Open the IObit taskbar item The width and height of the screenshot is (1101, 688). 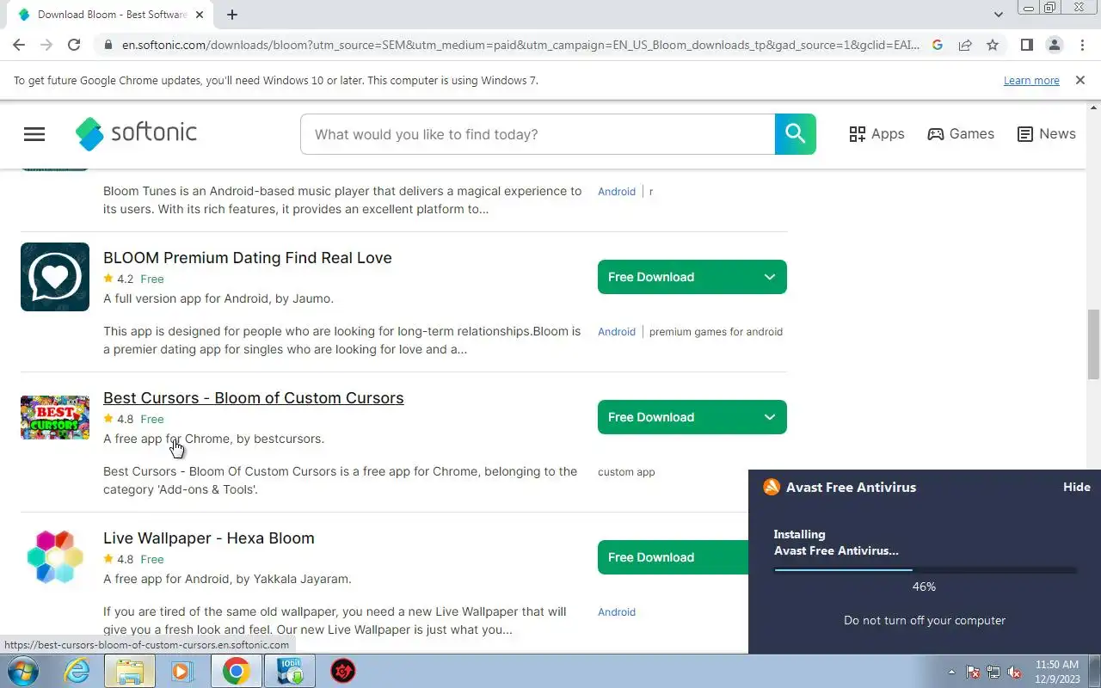(x=289, y=671)
